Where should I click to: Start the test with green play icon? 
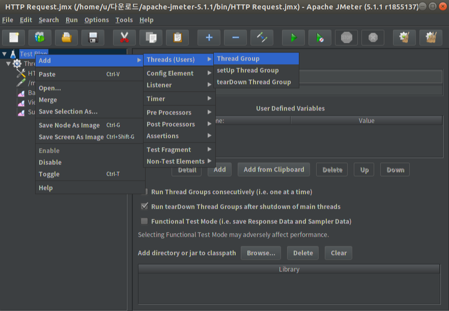point(294,38)
